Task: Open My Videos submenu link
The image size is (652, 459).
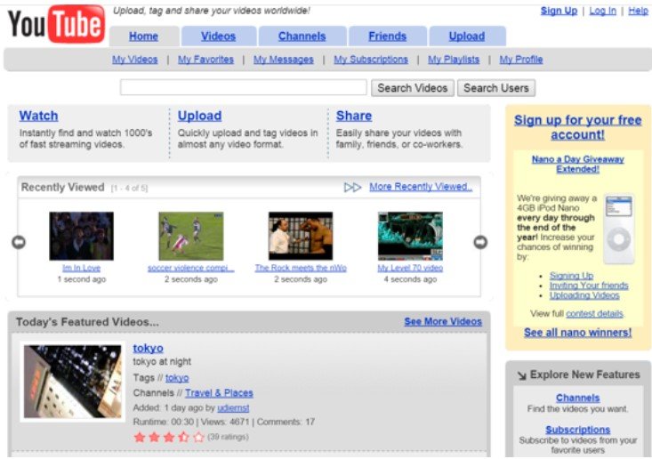Action: coord(134,60)
